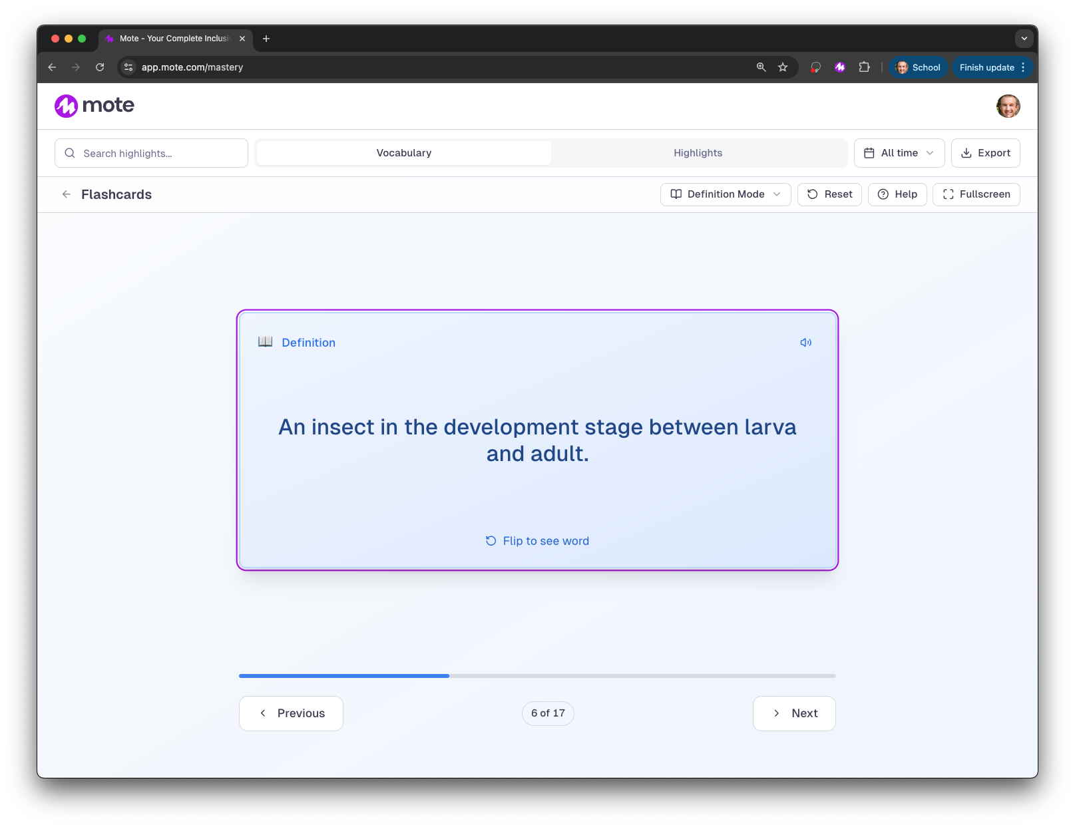This screenshot has height=827, width=1075.
Task: Open the tab search dropdown arrow
Action: pyautogui.click(x=1024, y=39)
